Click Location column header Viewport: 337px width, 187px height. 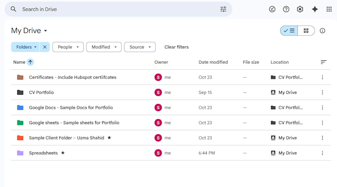pos(280,62)
